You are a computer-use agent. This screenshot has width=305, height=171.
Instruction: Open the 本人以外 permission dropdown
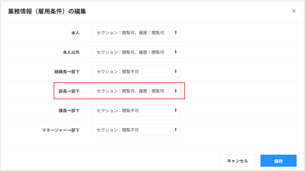(x=136, y=52)
